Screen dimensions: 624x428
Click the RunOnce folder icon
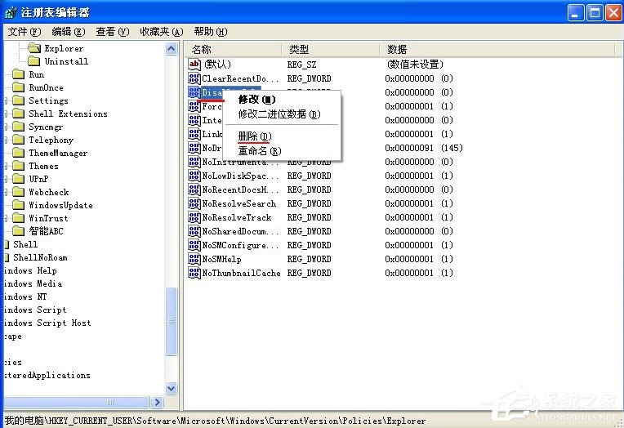click(x=19, y=87)
